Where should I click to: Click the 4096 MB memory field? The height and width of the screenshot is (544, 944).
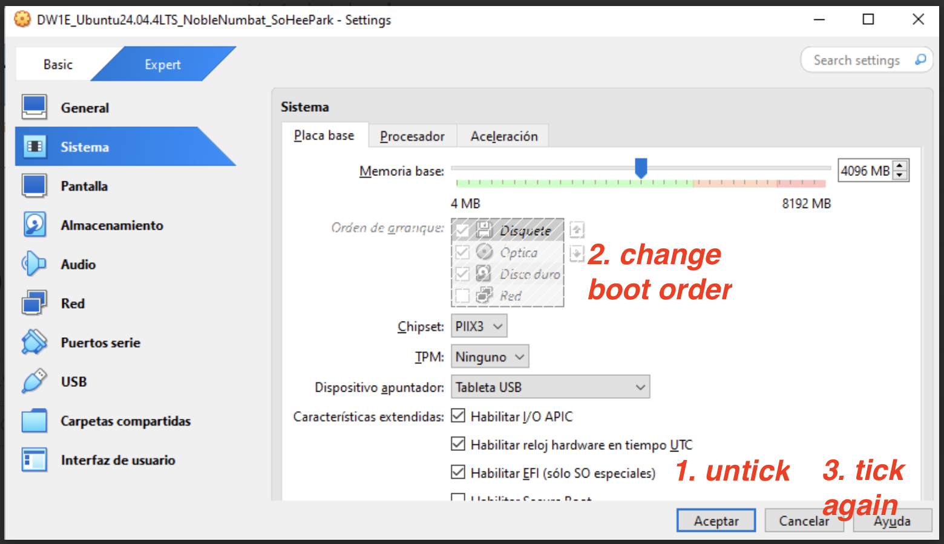865,170
